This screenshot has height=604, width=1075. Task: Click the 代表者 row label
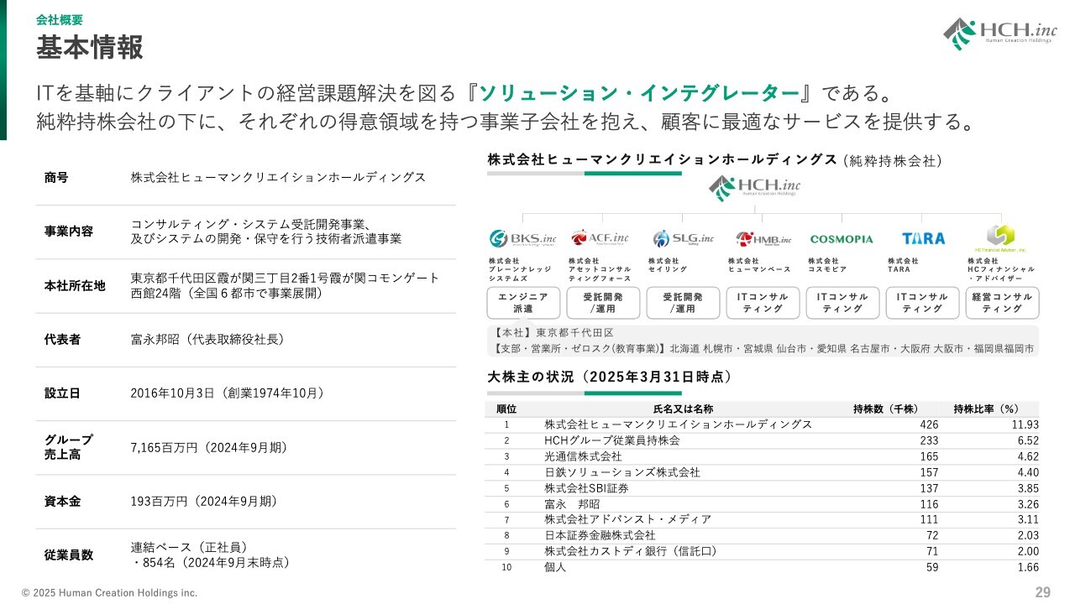click(x=62, y=340)
